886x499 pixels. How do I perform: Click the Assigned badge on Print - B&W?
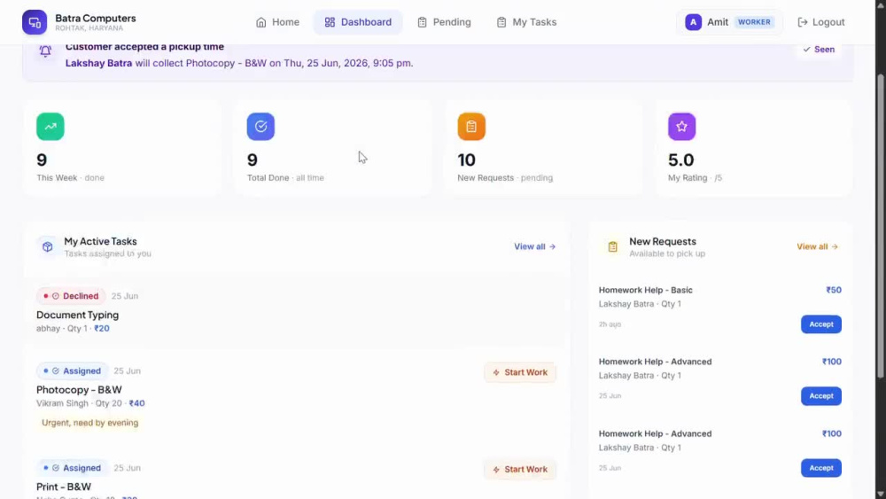[73, 468]
